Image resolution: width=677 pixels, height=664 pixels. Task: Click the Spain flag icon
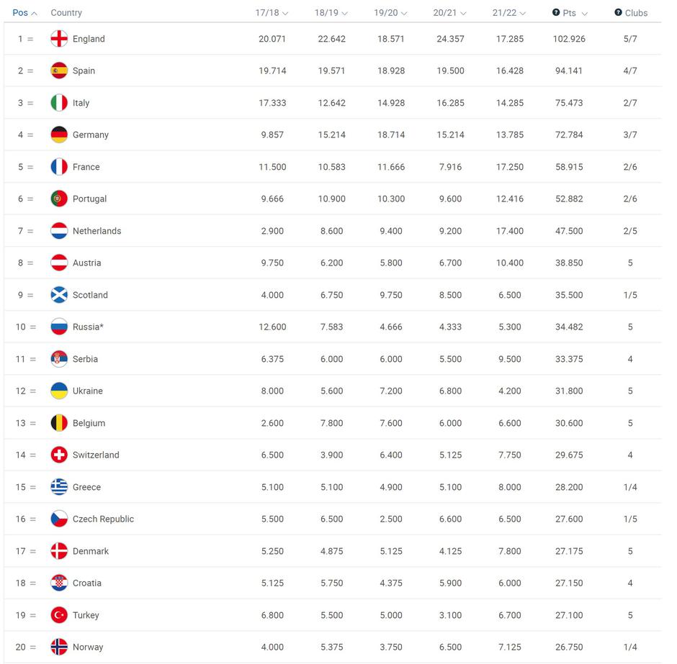pyautogui.click(x=59, y=71)
